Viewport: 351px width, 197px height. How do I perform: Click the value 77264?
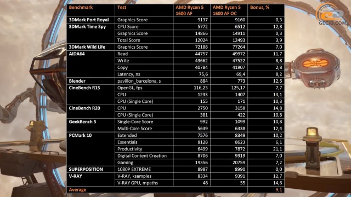click(239, 47)
